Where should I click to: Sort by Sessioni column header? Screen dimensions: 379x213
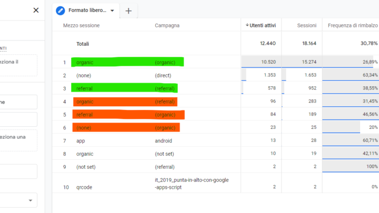tap(306, 25)
